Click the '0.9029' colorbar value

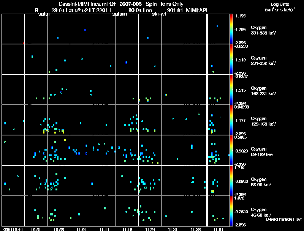coord(242,151)
